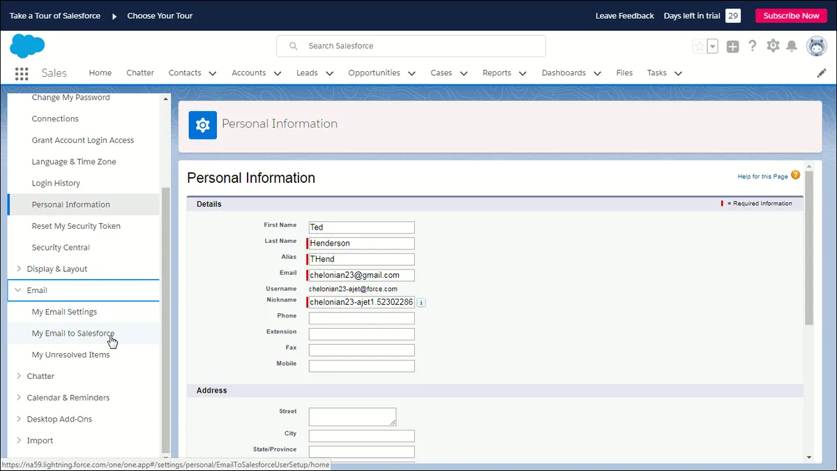This screenshot has height=471, width=837.
Task: Click Leave Feedback link
Action: click(625, 15)
